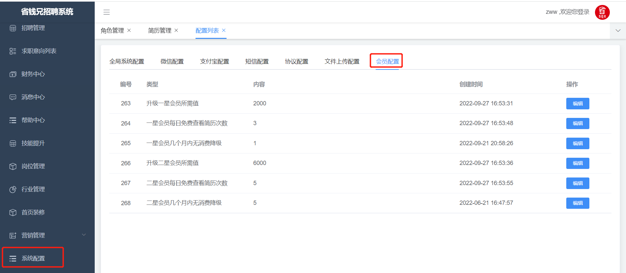Click the 消息中心 chat bubble icon
Viewport: 626px width, 273px height.
[x=13, y=97]
